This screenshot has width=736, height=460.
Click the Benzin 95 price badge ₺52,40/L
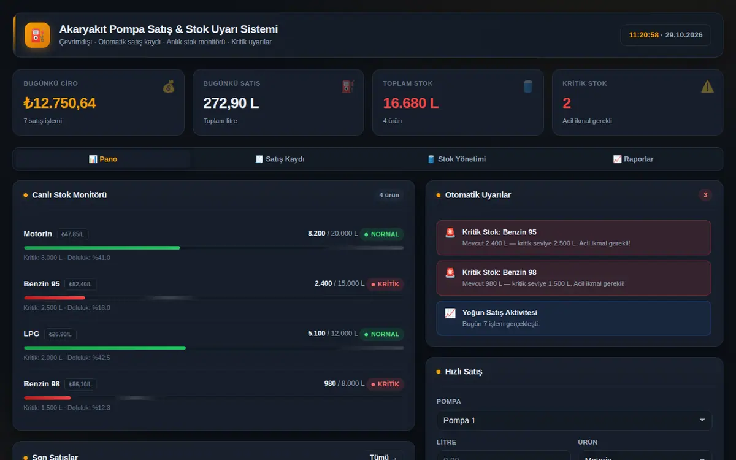[x=82, y=284]
